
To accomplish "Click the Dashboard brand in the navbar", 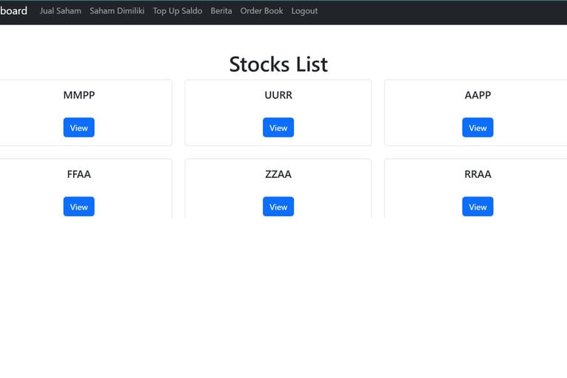I will click(13, 11).
